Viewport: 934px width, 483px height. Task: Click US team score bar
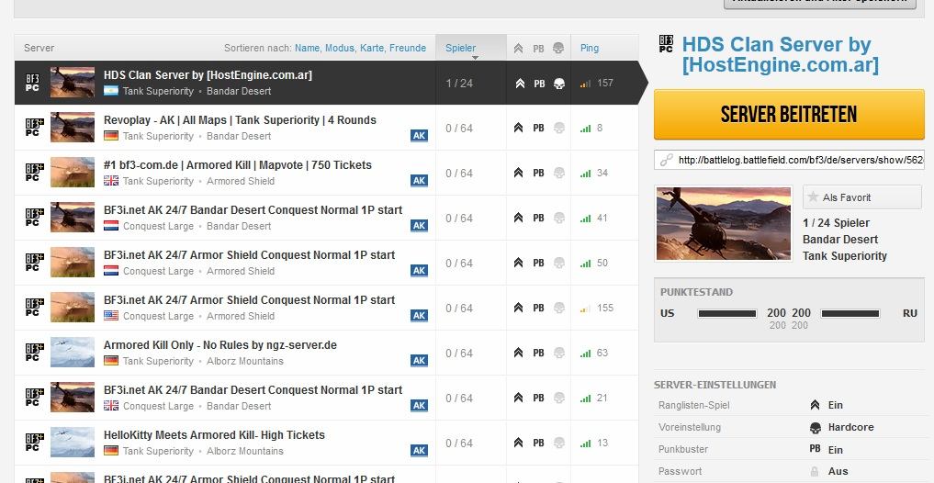pos(727,313)
